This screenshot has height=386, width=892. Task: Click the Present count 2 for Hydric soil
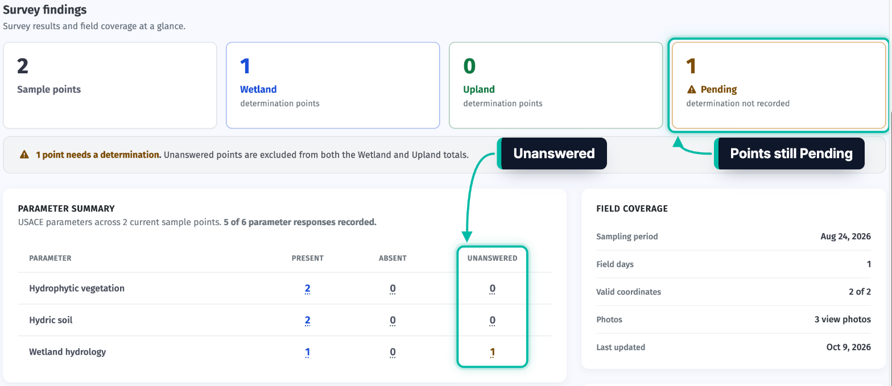307,320
